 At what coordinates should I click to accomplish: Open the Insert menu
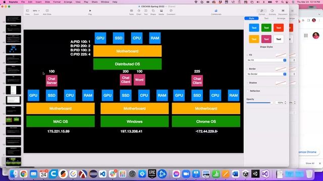(38, 2)
